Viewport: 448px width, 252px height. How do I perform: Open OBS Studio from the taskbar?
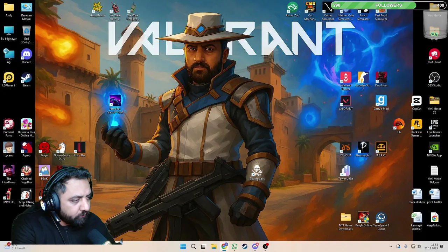click(265, 246)
